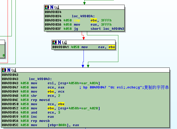This screenshot has width=177, height=129.
Task: Click graph icon on the 0049D041 block
Action: tap(64, 42)
